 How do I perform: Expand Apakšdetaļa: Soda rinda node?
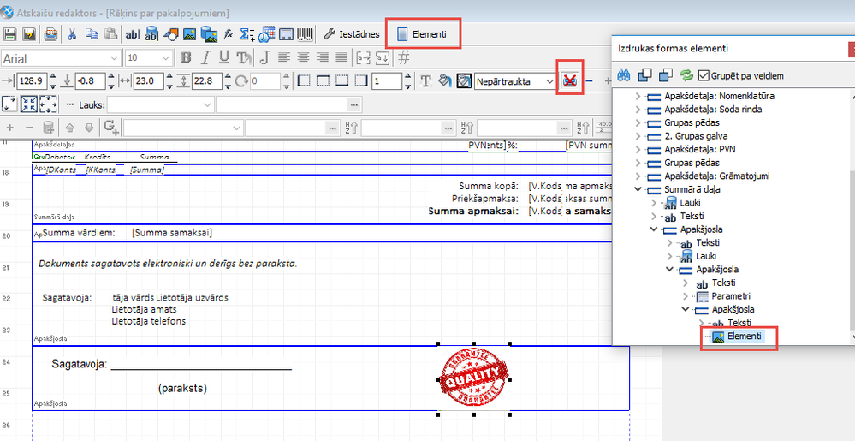638,109
